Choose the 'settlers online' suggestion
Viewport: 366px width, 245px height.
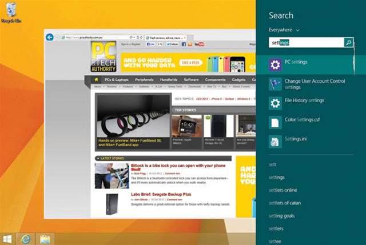(283, 190)
